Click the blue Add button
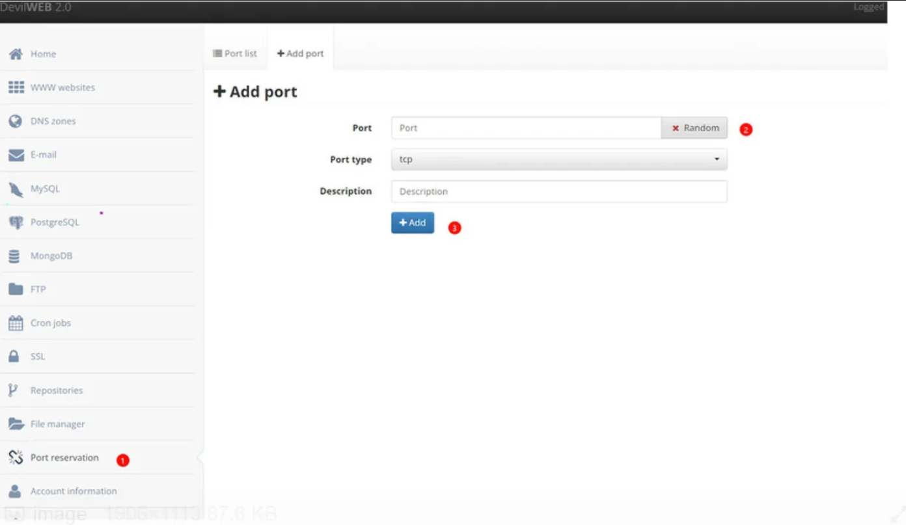The image size is (906, 525). tap(412, 222)
